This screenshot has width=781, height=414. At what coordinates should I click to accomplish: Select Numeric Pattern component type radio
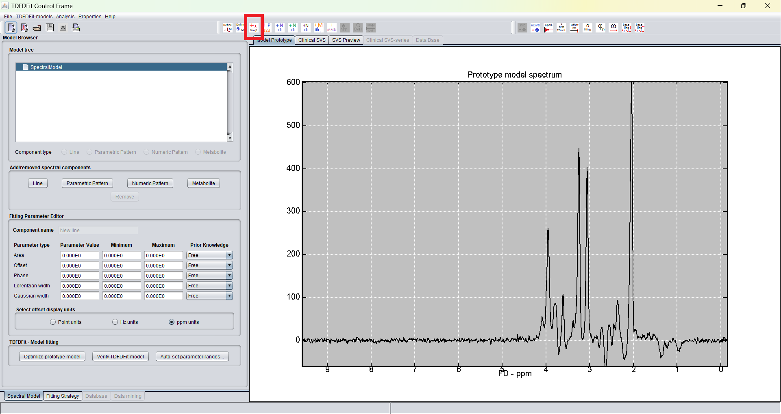[x=146, y=152]
